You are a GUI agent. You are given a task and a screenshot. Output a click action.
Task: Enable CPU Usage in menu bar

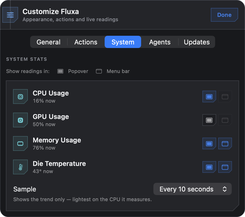[x=225, y=97]
